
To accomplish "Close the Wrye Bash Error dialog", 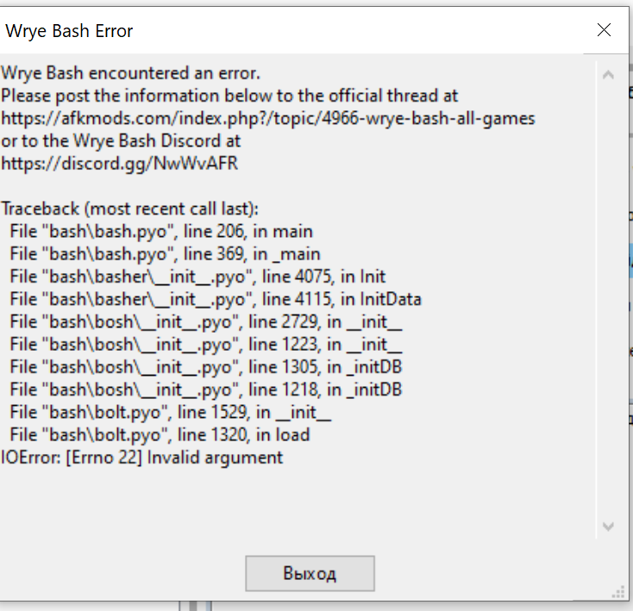I will click(x=605, y=30).
